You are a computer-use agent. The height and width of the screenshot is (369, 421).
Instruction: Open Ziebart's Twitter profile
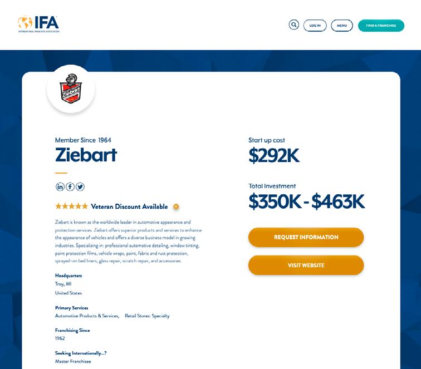pos(80,186)
